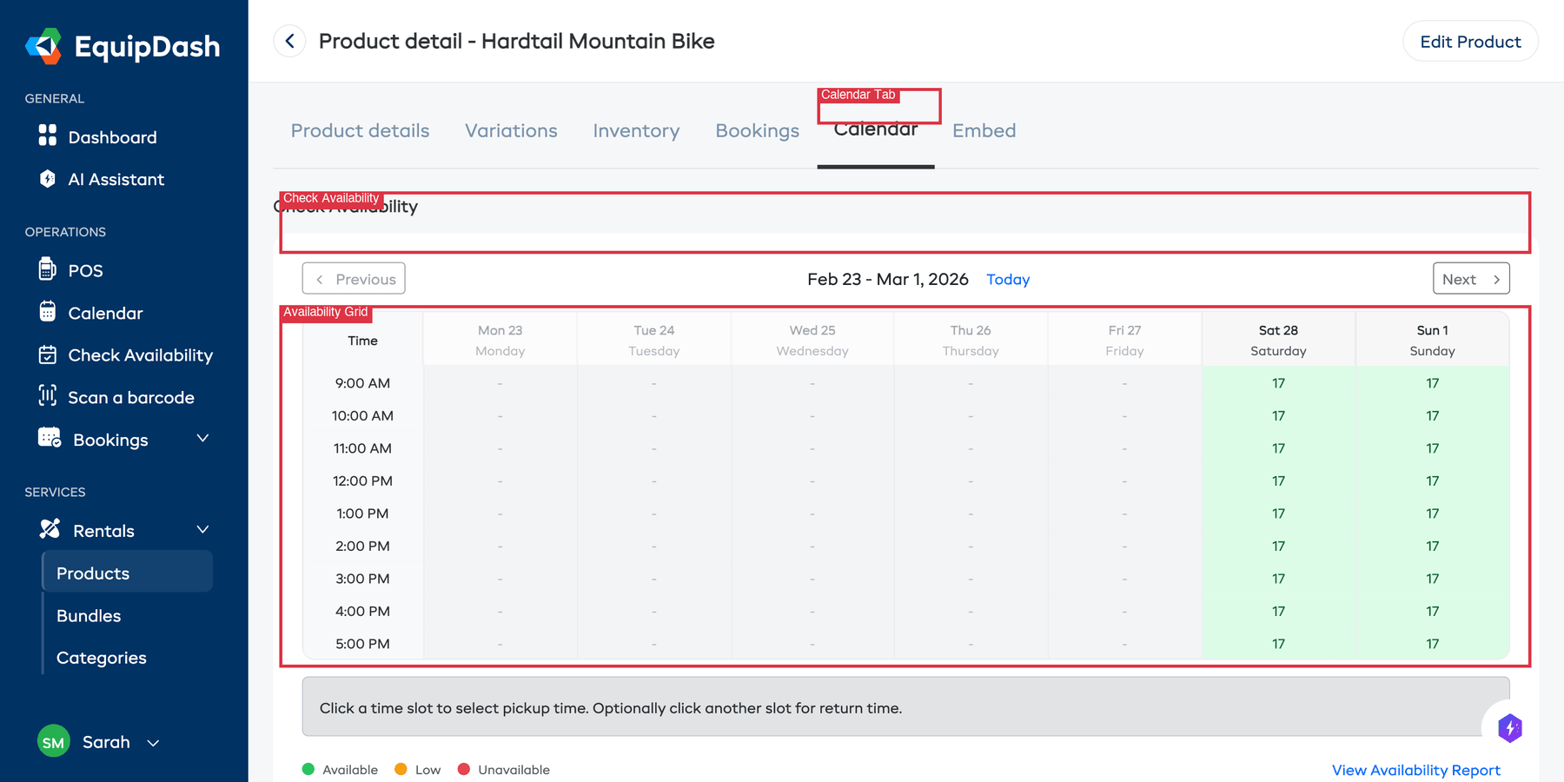Expand the Bookings sidebar section
The width and height of the screenshot is (1564, 782).
203,439
